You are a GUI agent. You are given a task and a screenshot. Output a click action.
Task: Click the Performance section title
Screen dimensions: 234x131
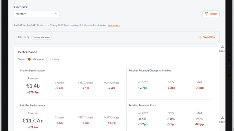[x=27, y=52]
